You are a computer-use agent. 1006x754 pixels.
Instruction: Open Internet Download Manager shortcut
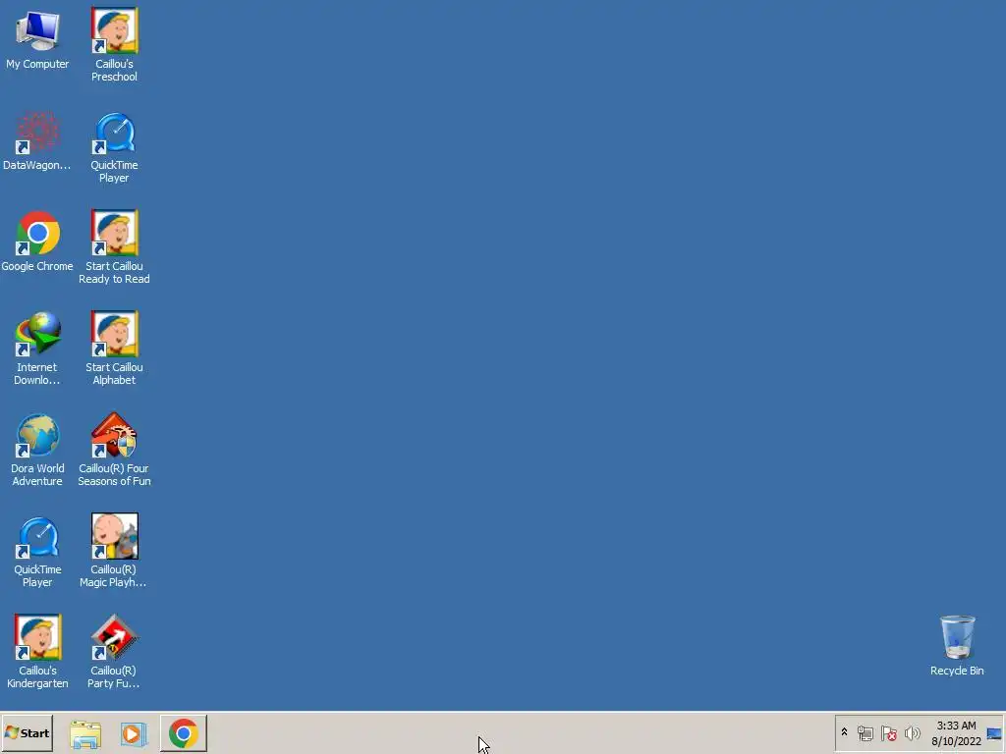[x=37, y=349]
